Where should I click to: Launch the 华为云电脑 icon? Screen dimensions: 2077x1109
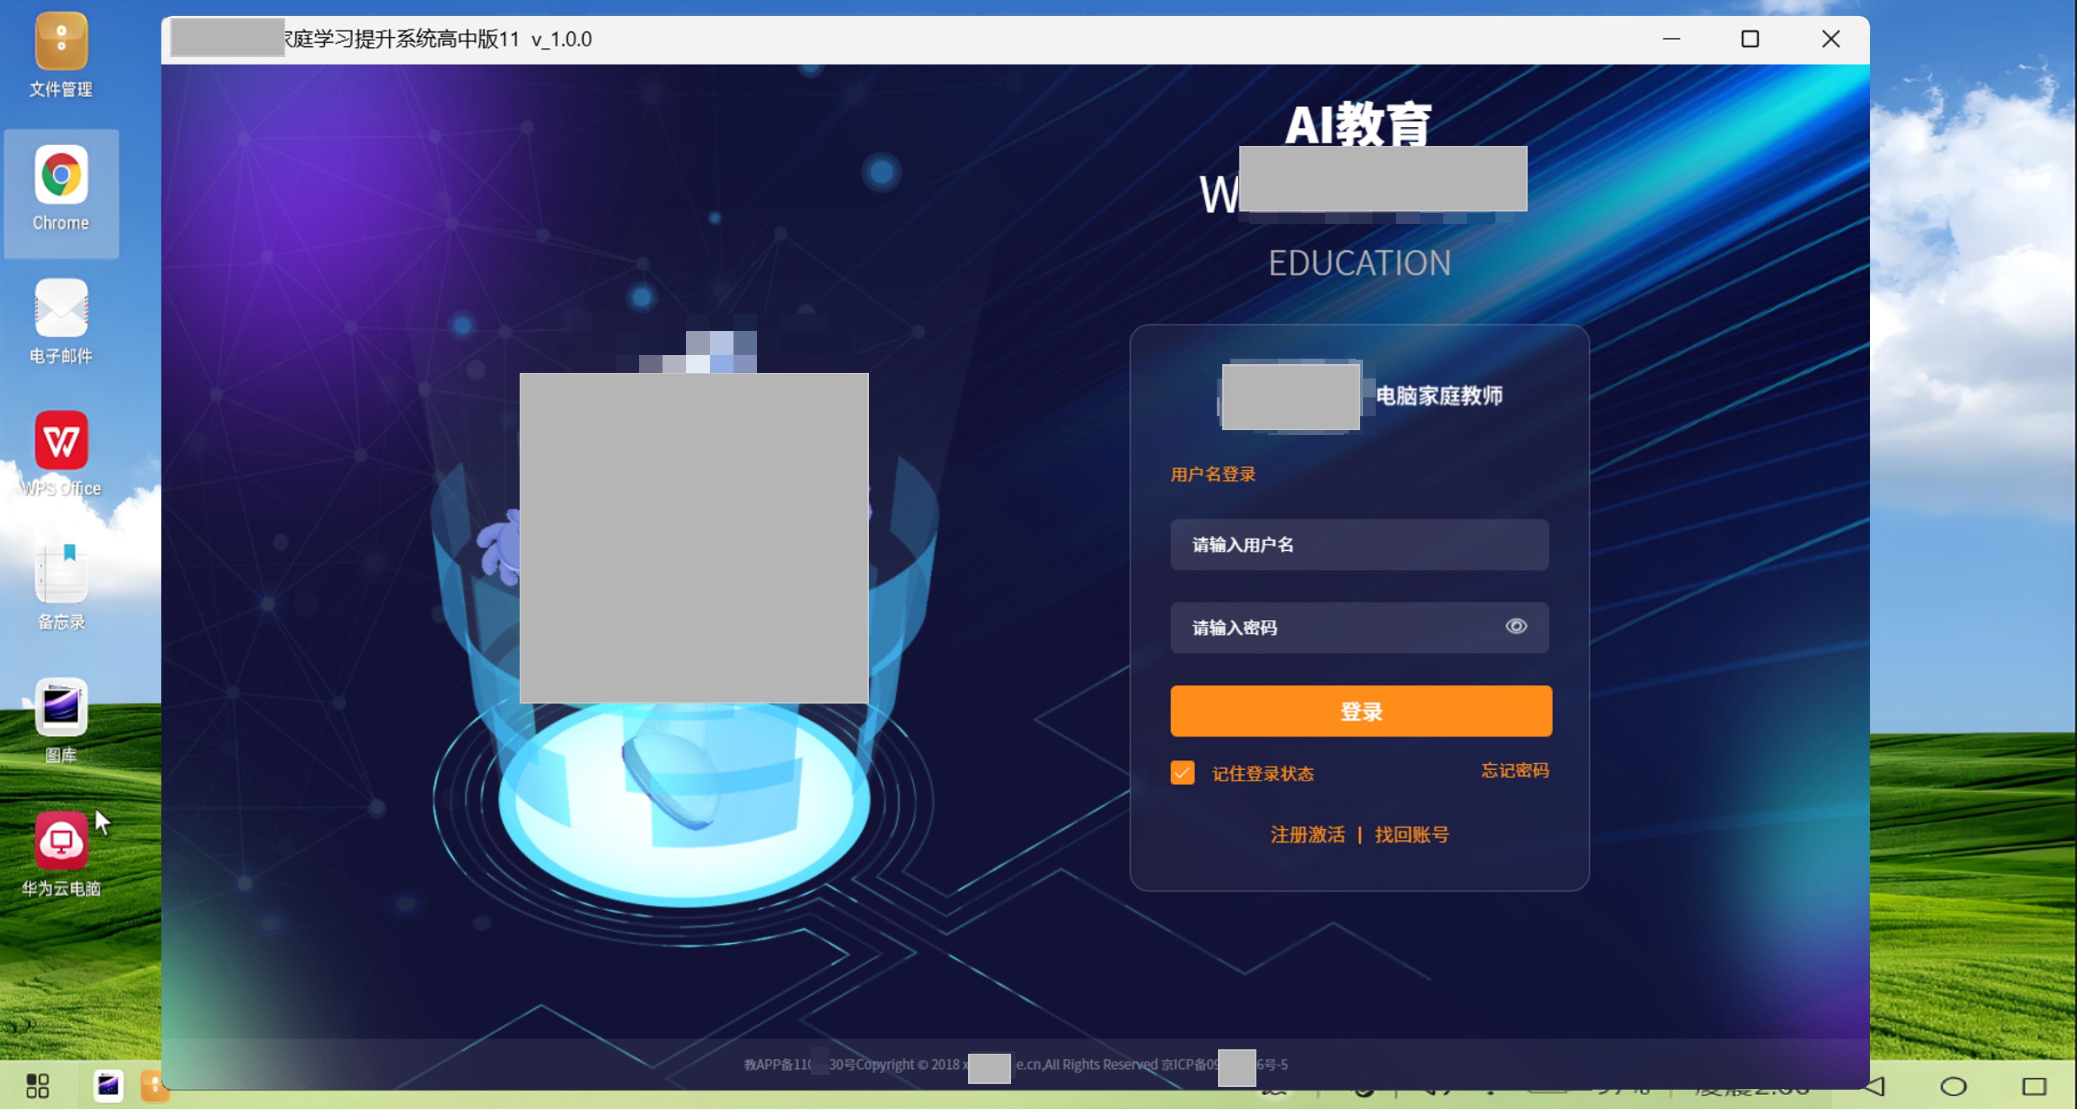click(x=61, y=841)
